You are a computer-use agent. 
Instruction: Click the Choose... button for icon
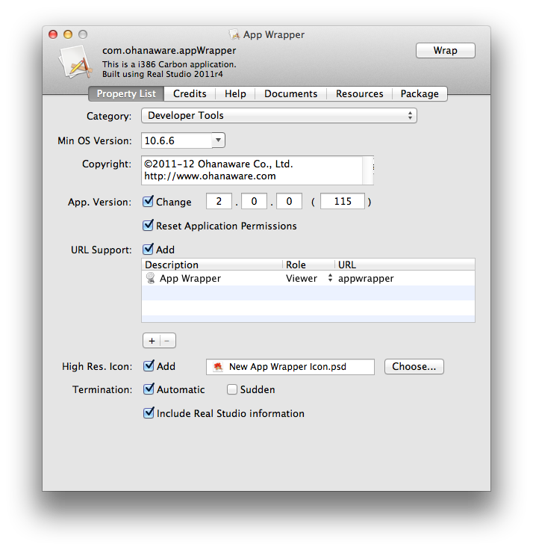coord(414,367)
